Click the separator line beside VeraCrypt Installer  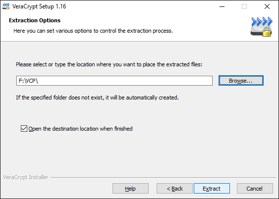(164, 177)
